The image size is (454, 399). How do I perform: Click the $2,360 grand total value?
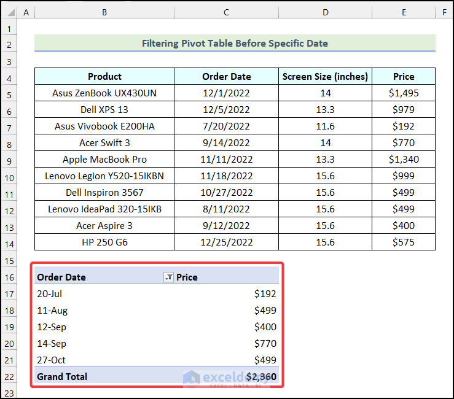[261, 376]
